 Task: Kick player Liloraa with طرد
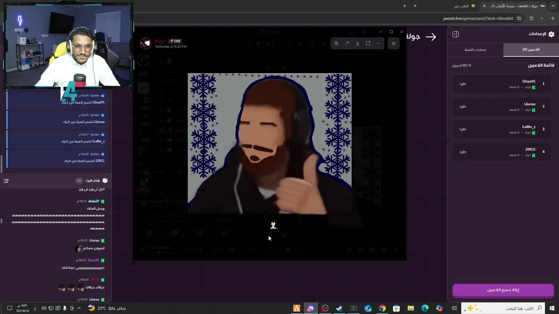coord(462,106)
